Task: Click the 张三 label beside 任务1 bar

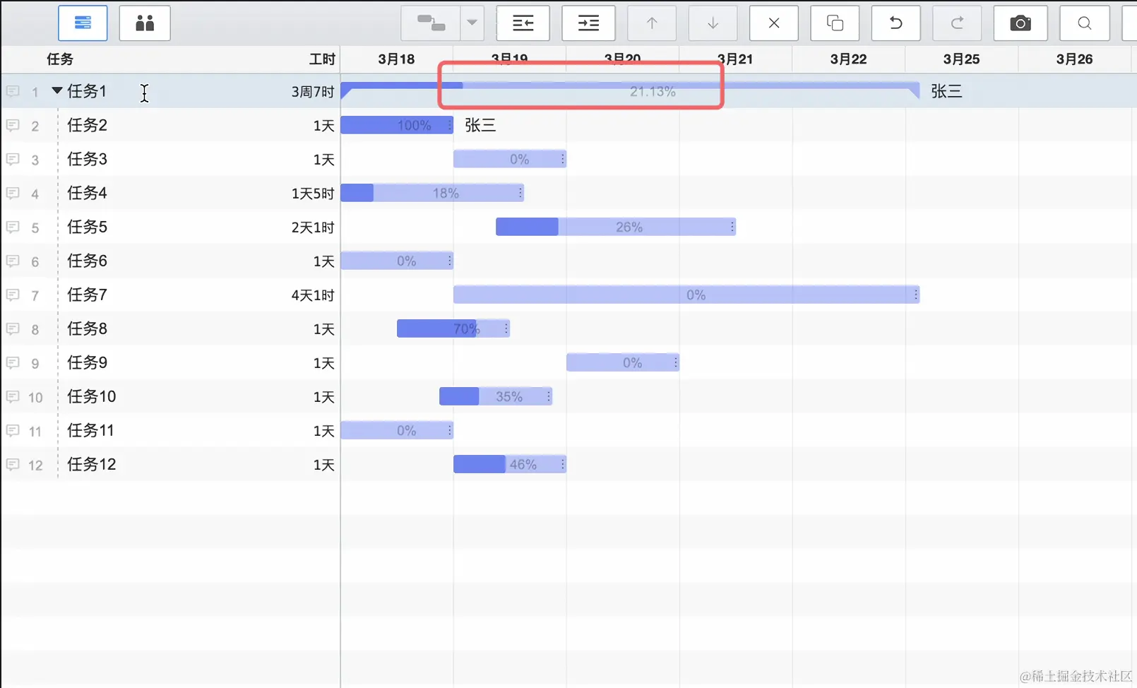Action: (946, 91)
